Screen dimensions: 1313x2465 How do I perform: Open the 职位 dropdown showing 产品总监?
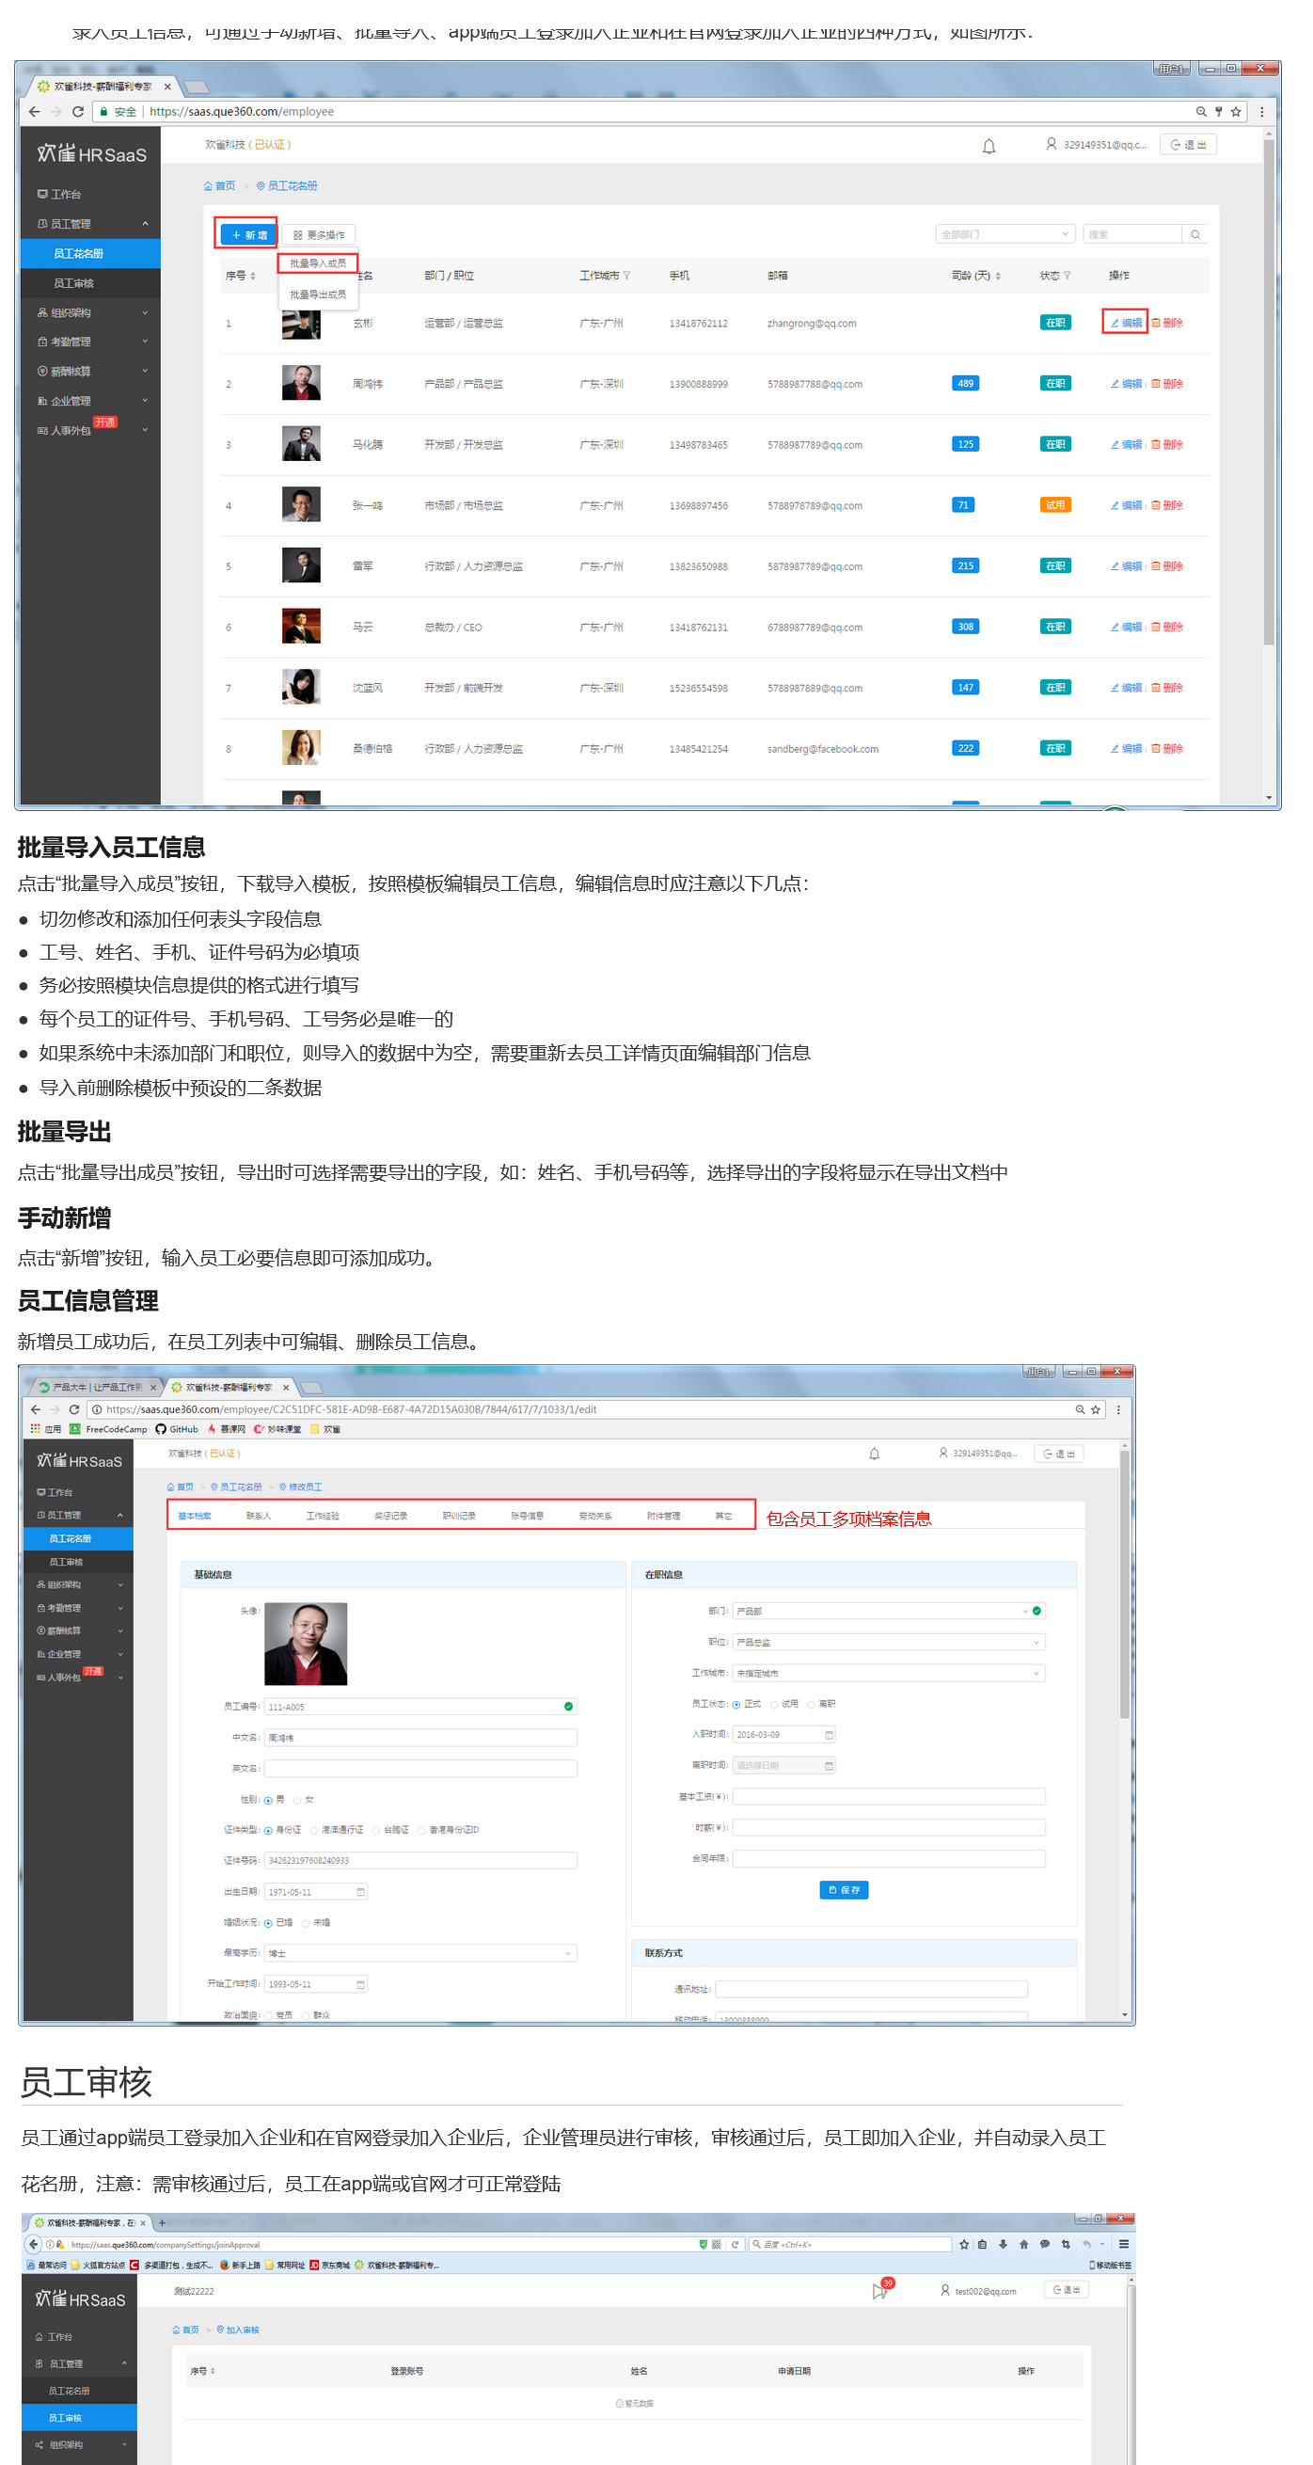tap(889, 1642)
